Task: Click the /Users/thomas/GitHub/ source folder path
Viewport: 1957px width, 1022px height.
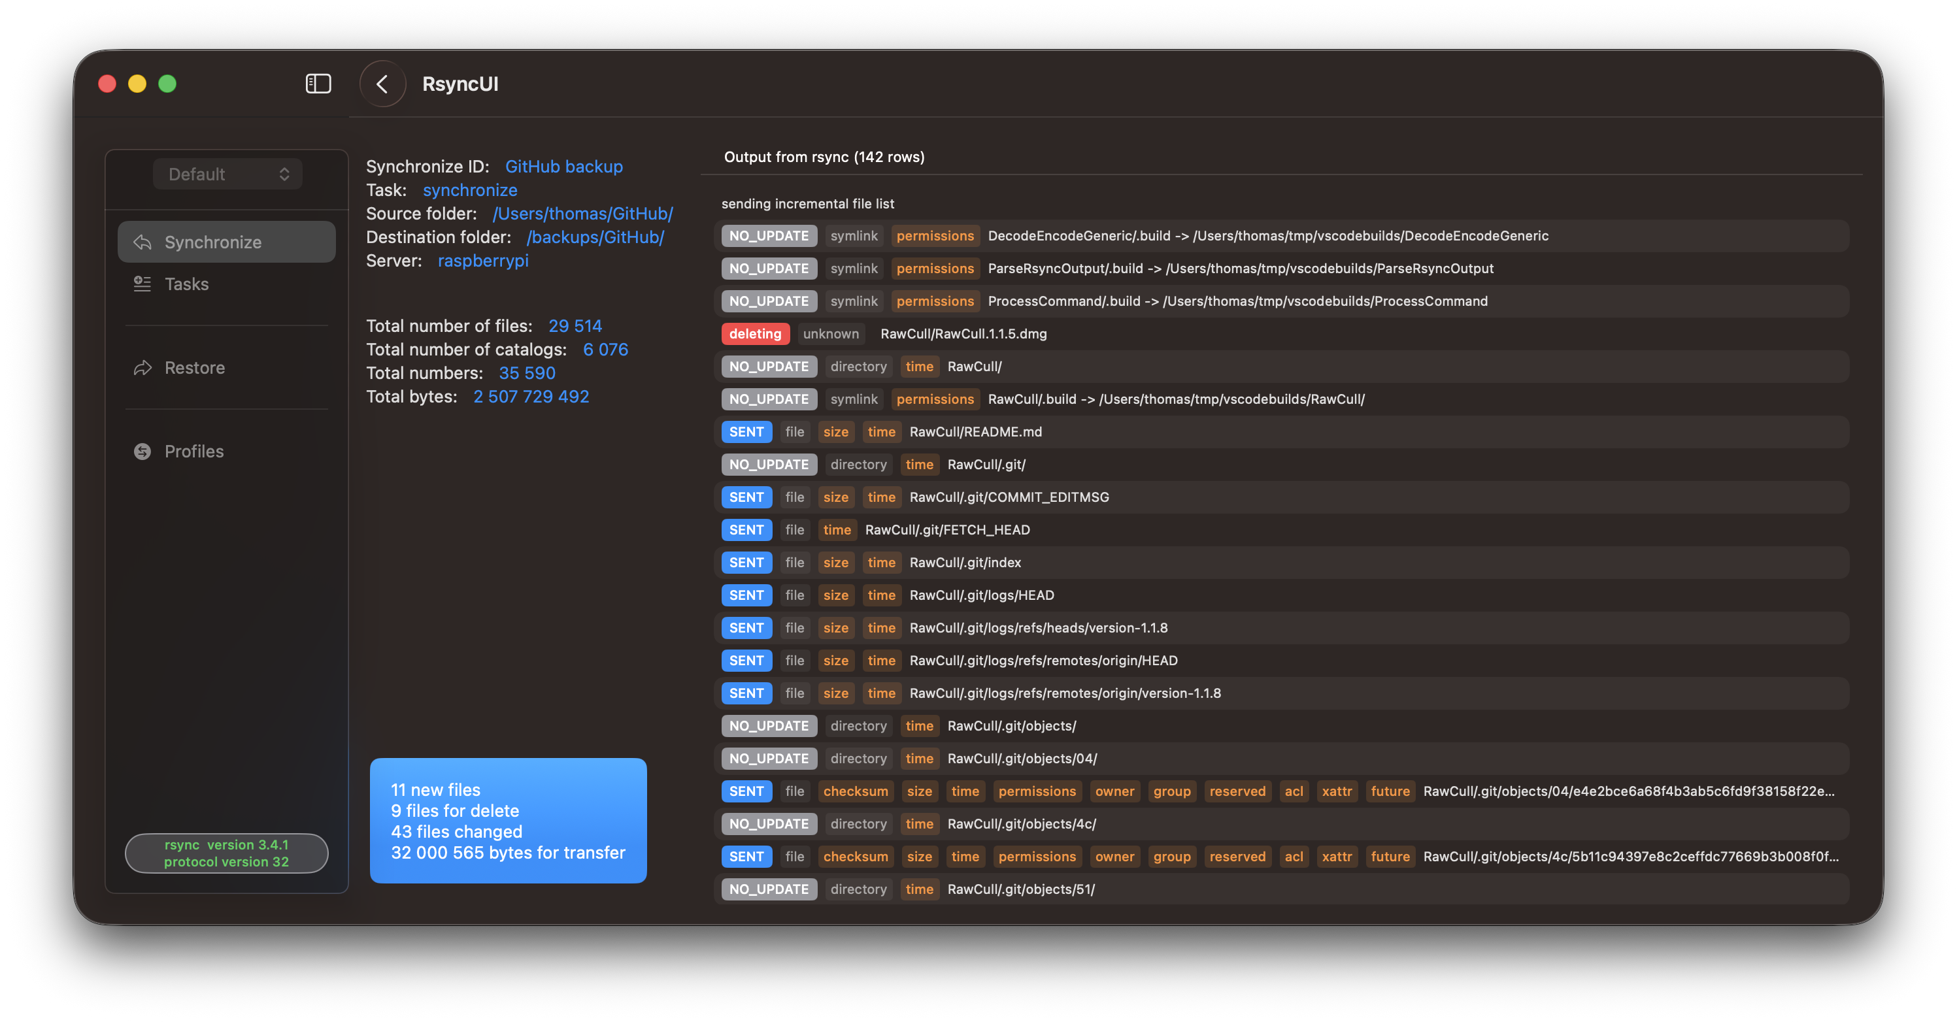Action: click(x=582, y=214)
